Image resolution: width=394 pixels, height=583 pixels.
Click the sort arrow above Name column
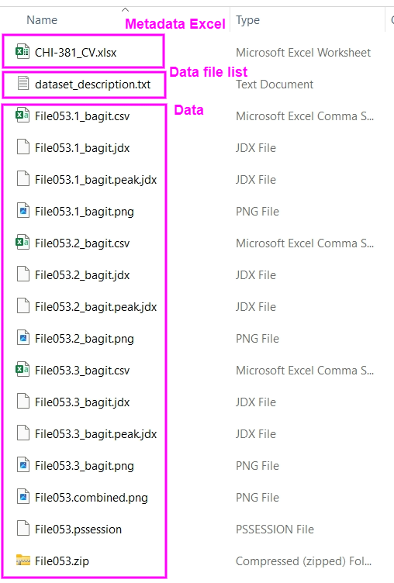[126, 9]
